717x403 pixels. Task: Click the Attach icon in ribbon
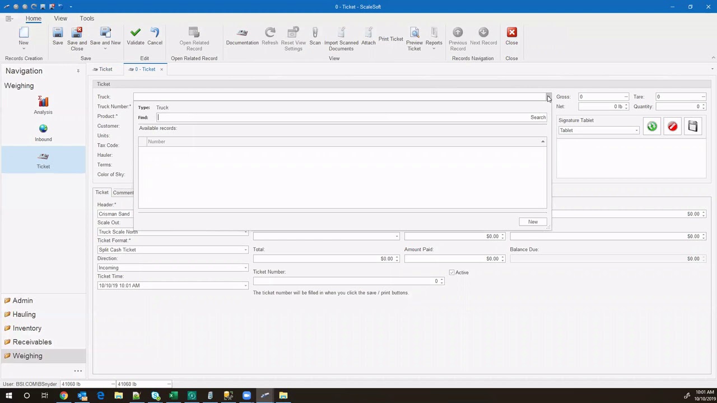pyautogui.click(x=368, y=32)
